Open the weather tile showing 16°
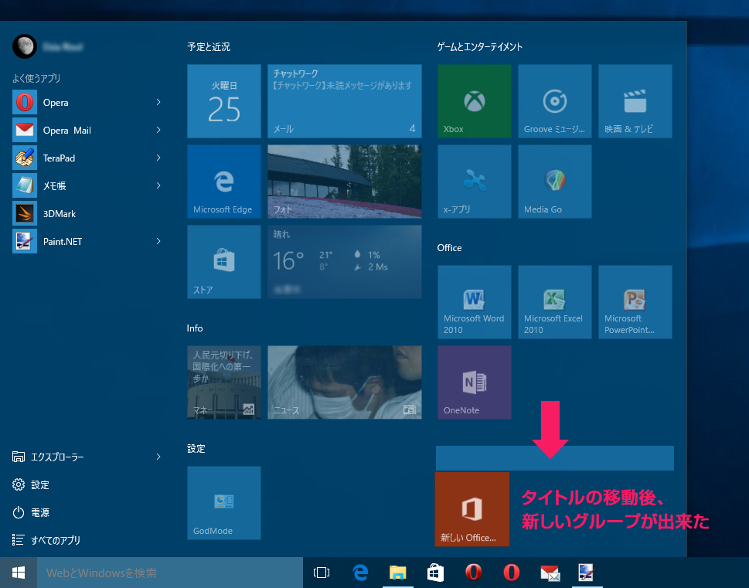The image size is (749, 588). pos(345,262)
